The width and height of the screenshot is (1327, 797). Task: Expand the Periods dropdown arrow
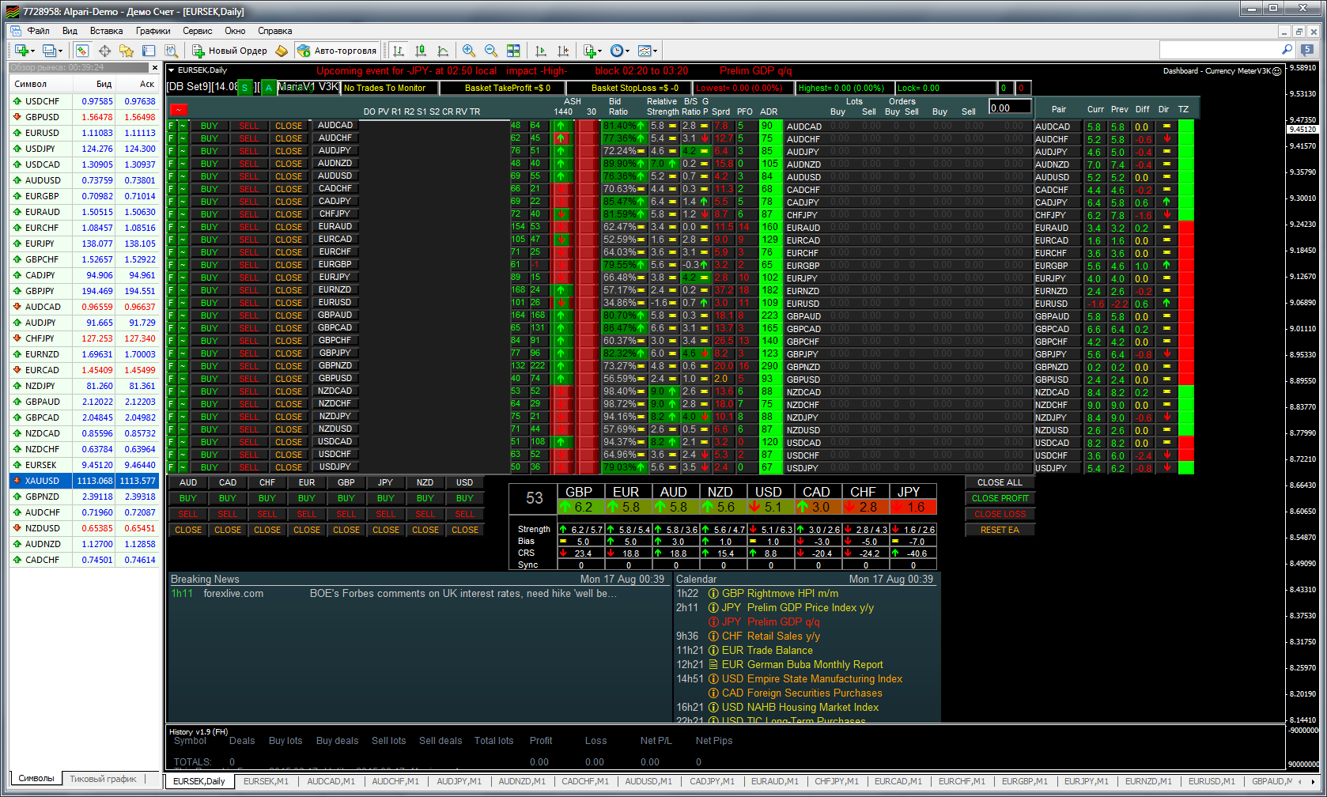tap(628, 51)
